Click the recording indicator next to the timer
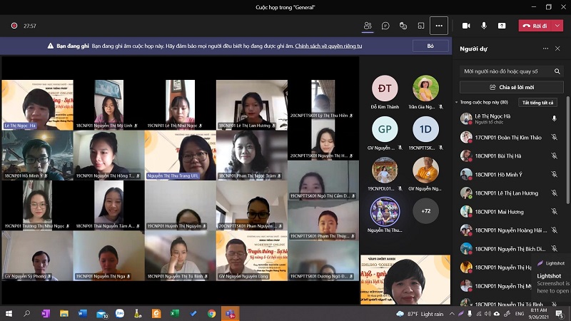The width and height of the screenshot is (571, 321). pos(14,26)
